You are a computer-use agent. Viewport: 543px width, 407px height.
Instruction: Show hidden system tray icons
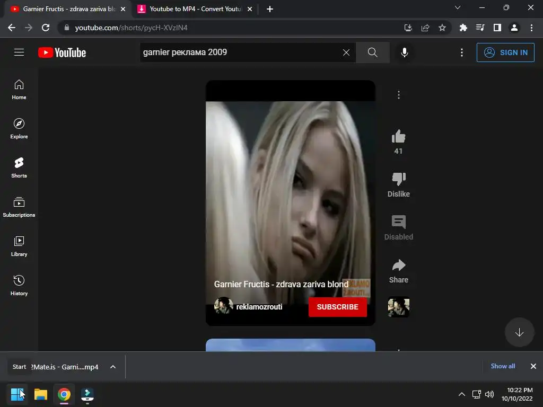462,394
